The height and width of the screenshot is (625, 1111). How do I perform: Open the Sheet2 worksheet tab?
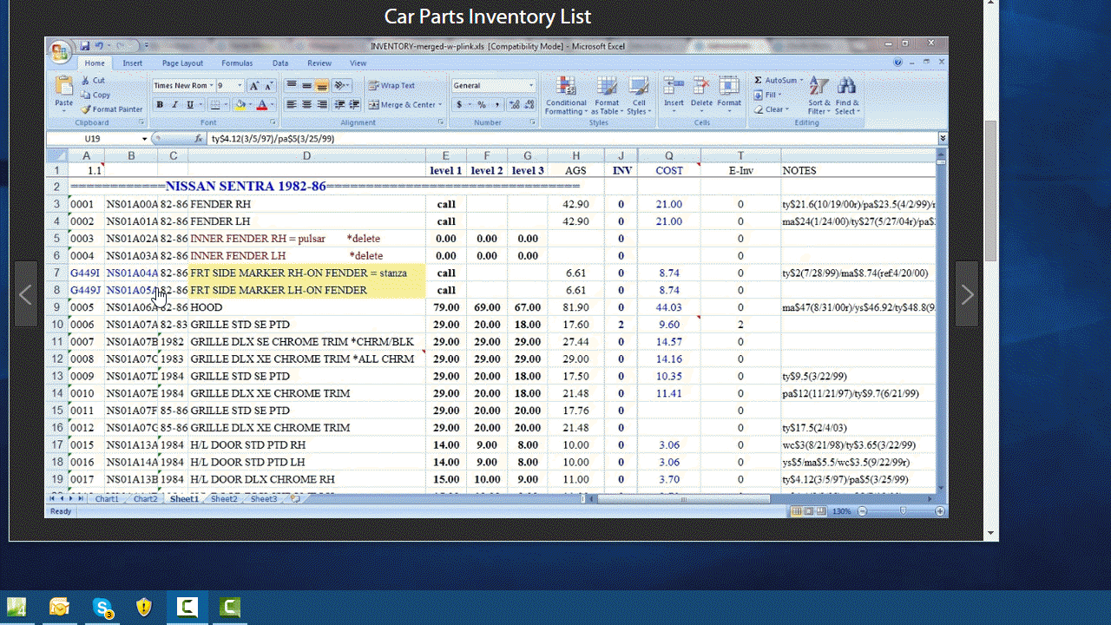coord(224,499)
